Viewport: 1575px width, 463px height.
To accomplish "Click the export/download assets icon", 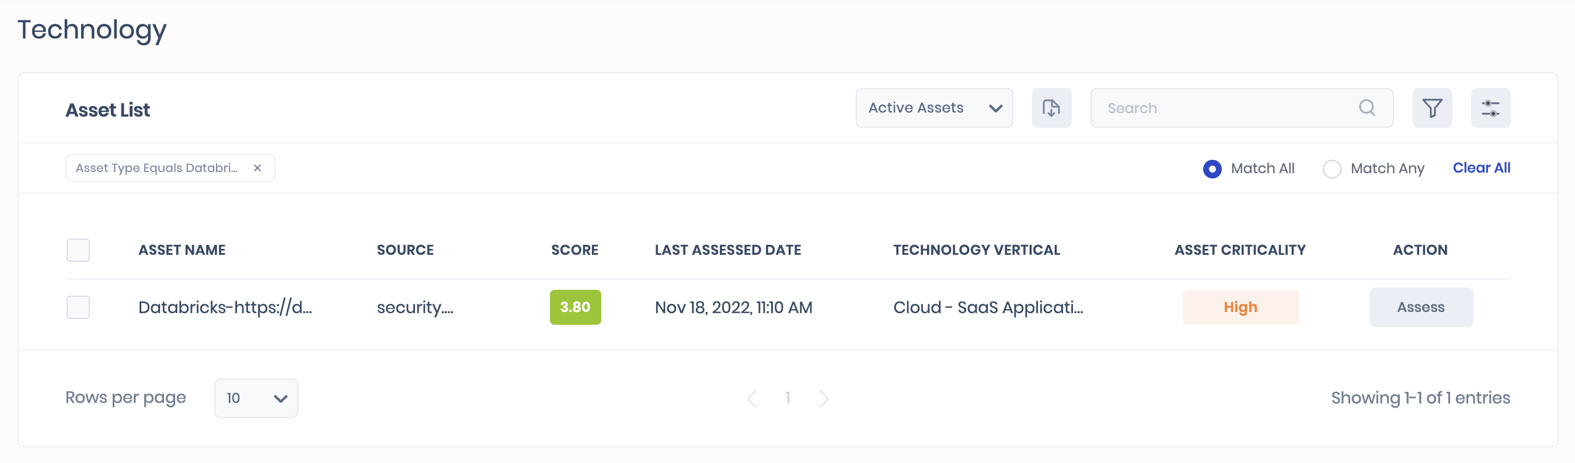I will coord(1051,108).
